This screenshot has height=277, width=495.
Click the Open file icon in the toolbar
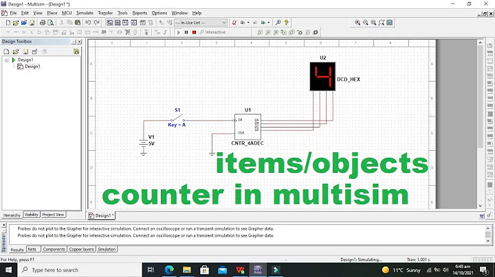pyautogui.click(x=16, y=23)
